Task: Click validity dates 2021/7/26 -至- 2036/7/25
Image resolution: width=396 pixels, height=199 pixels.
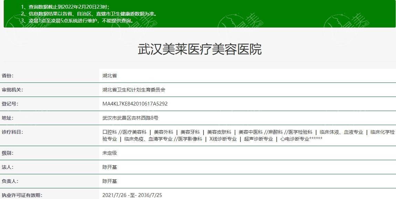Action: 132,196
